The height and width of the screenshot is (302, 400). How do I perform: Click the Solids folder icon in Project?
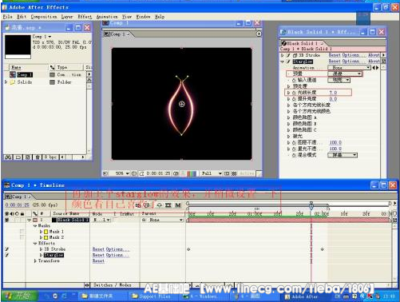13,82
